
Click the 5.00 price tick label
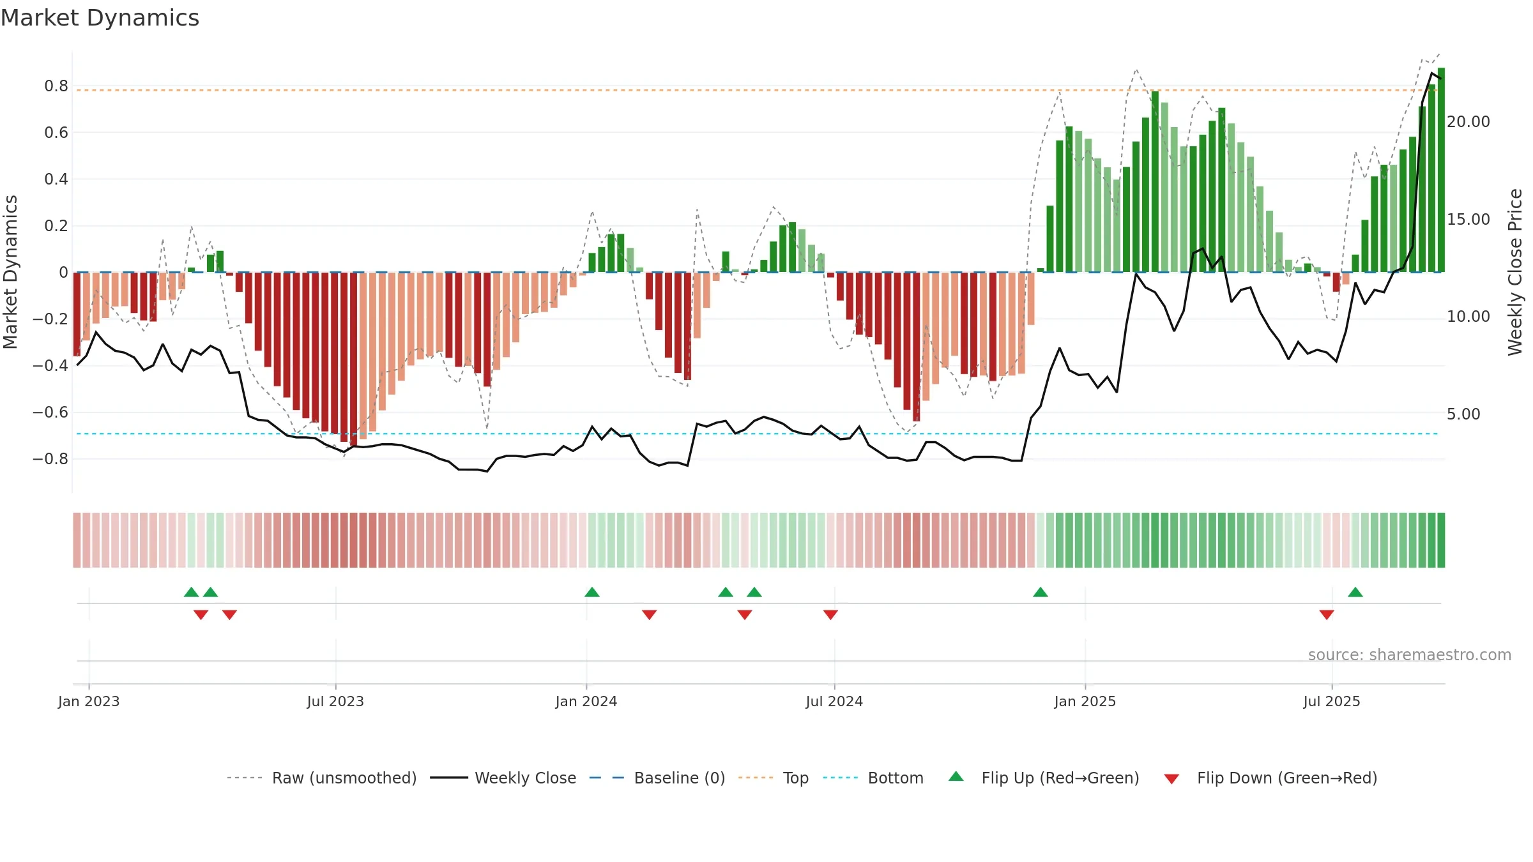(x=1463, y=414)
